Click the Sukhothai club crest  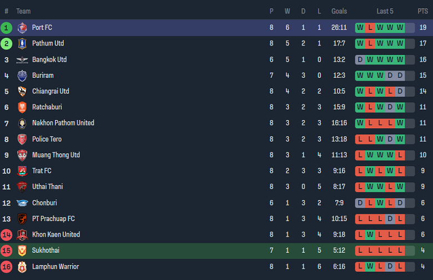(x=22, y=251)
